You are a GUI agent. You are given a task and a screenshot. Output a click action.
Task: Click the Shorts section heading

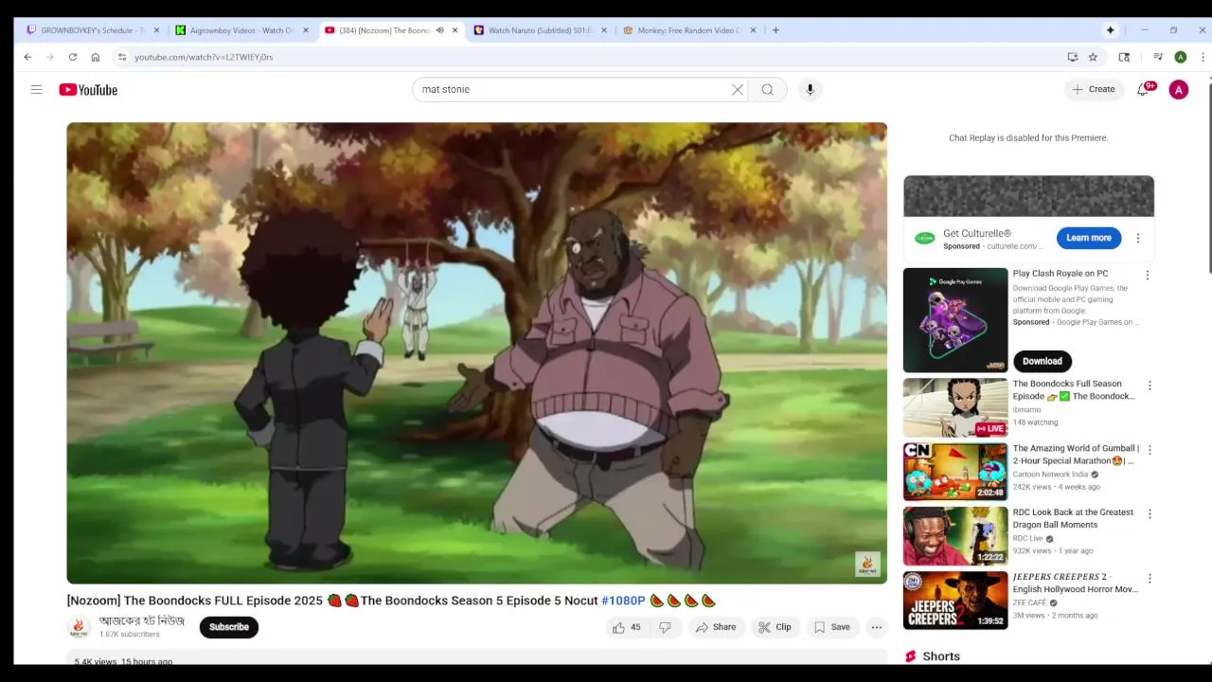coord(941,656)
